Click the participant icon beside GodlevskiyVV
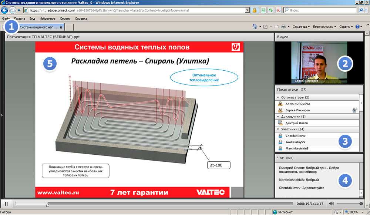 pyautogui.click(x=280, y=142)
